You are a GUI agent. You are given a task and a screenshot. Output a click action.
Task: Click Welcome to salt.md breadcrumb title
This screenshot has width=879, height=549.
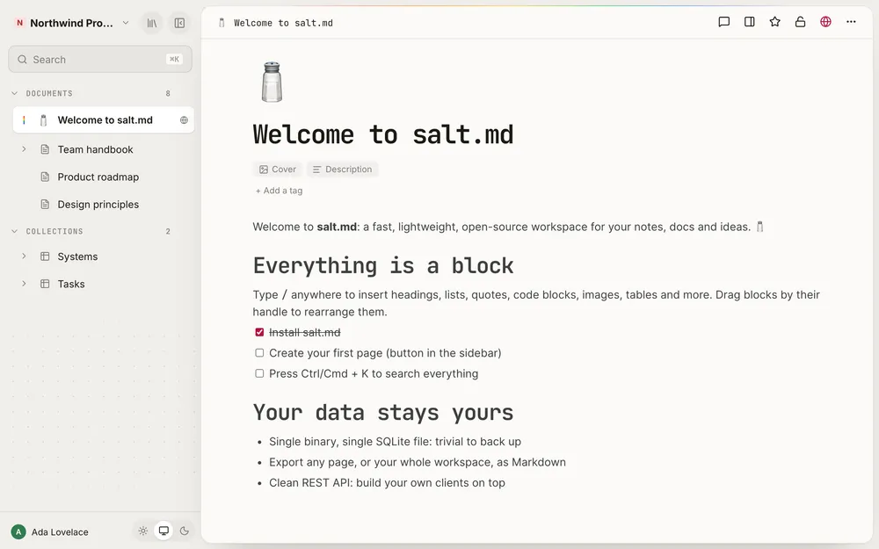click(x=283, y=23)
